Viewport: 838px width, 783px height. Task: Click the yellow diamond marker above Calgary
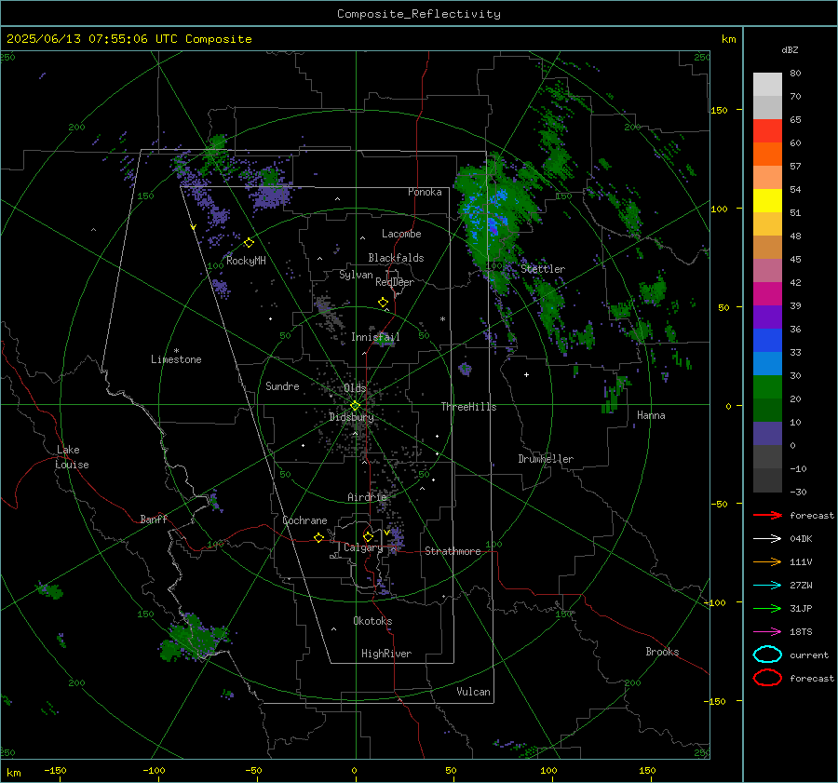(368, 536)
